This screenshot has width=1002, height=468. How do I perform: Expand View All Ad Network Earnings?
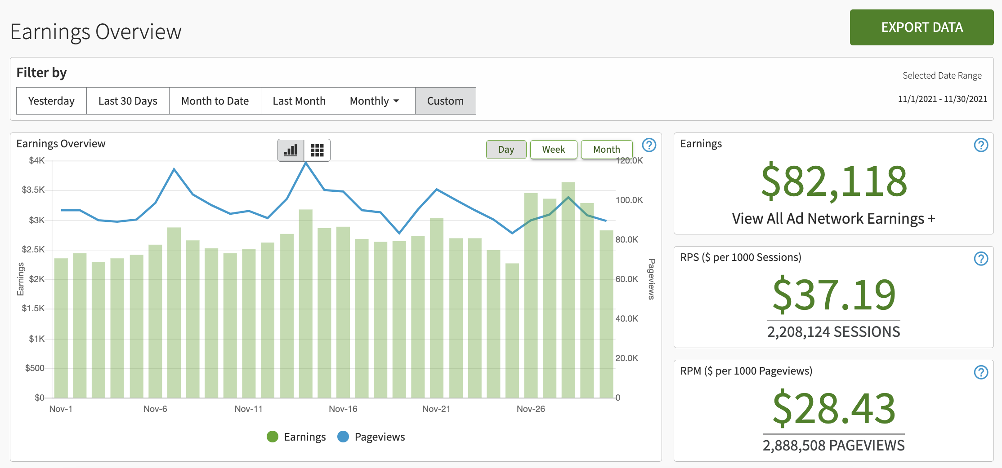833,219
